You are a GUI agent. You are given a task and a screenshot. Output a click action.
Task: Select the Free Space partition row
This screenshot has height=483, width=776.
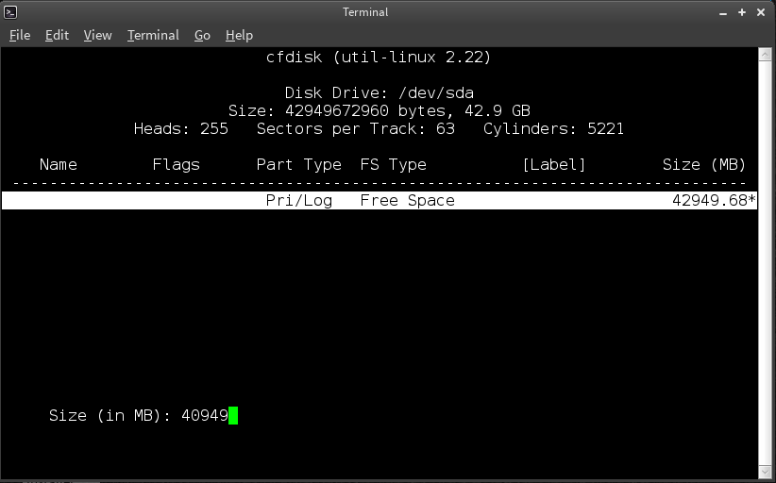pos(380,200)
